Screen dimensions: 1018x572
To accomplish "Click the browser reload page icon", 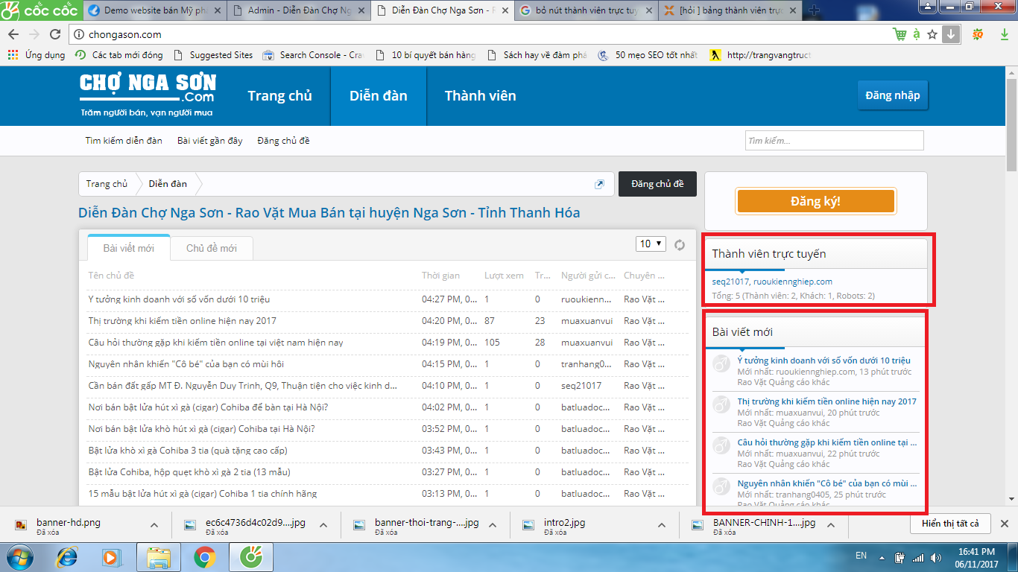I will pyautogui.click(x=54, y=34).
